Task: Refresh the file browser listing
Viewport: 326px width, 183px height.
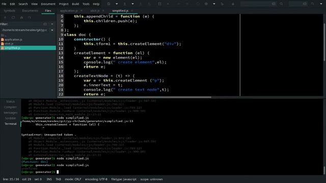Action: point(13,18)
